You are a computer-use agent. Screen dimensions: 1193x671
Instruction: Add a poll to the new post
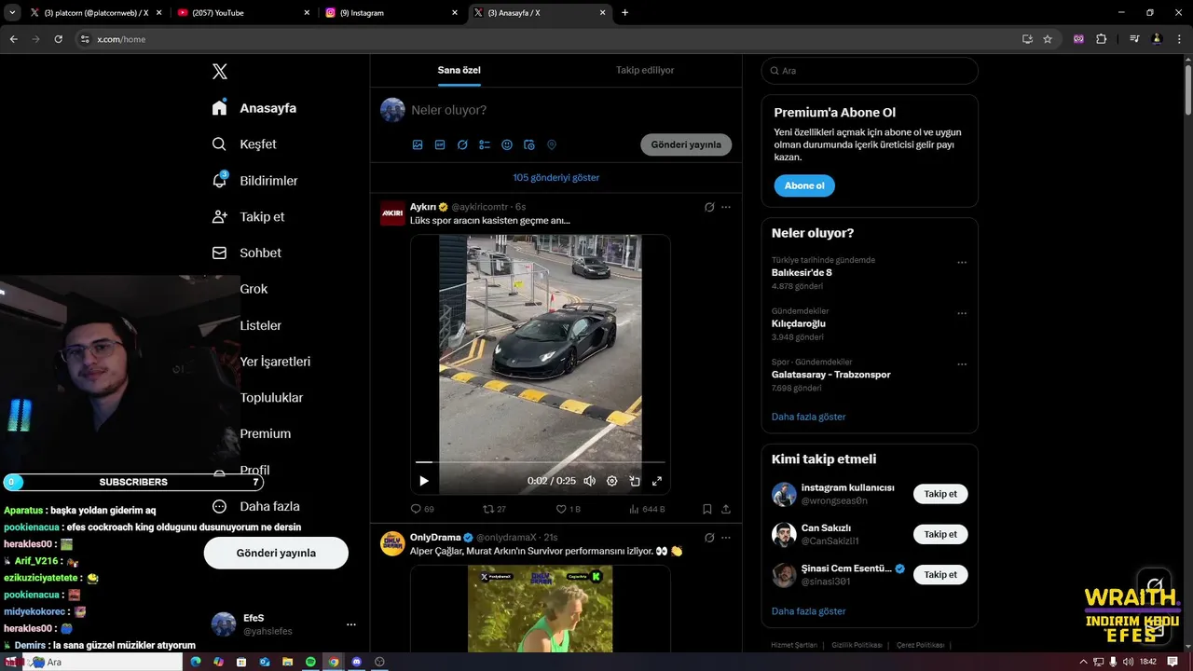pyautogui.click(x=485, y=144)
